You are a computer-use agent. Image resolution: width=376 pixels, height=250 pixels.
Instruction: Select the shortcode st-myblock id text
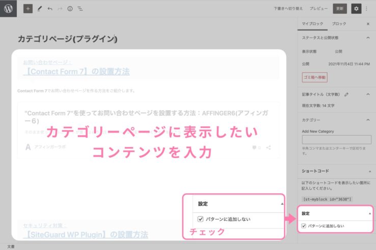point(327,199)
